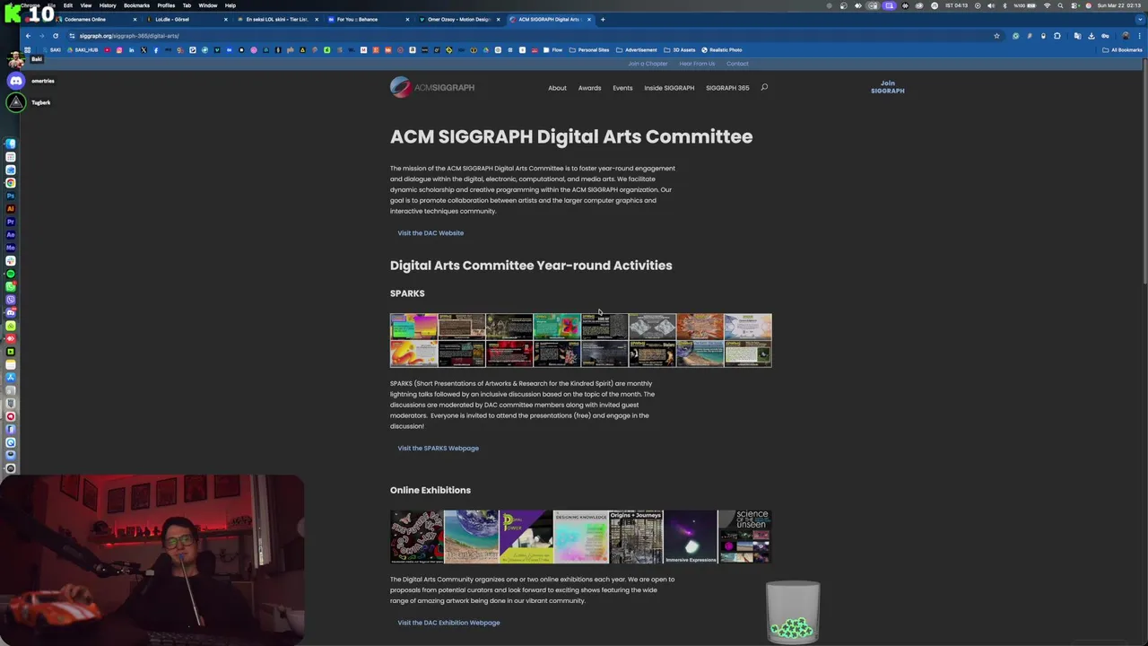Open the Advertisement bookmarks folder
1148x646 pixels.
tap(637, 49)
